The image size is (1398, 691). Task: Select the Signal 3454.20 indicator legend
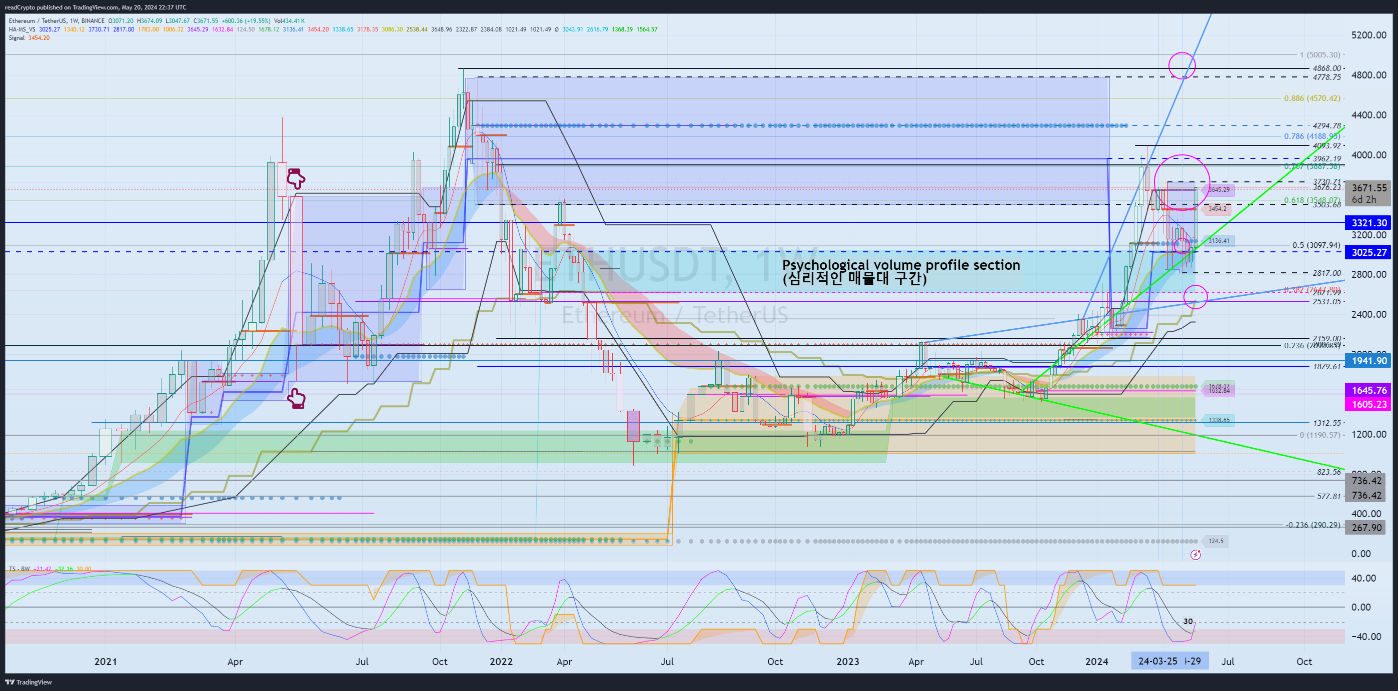pos(30,38)
